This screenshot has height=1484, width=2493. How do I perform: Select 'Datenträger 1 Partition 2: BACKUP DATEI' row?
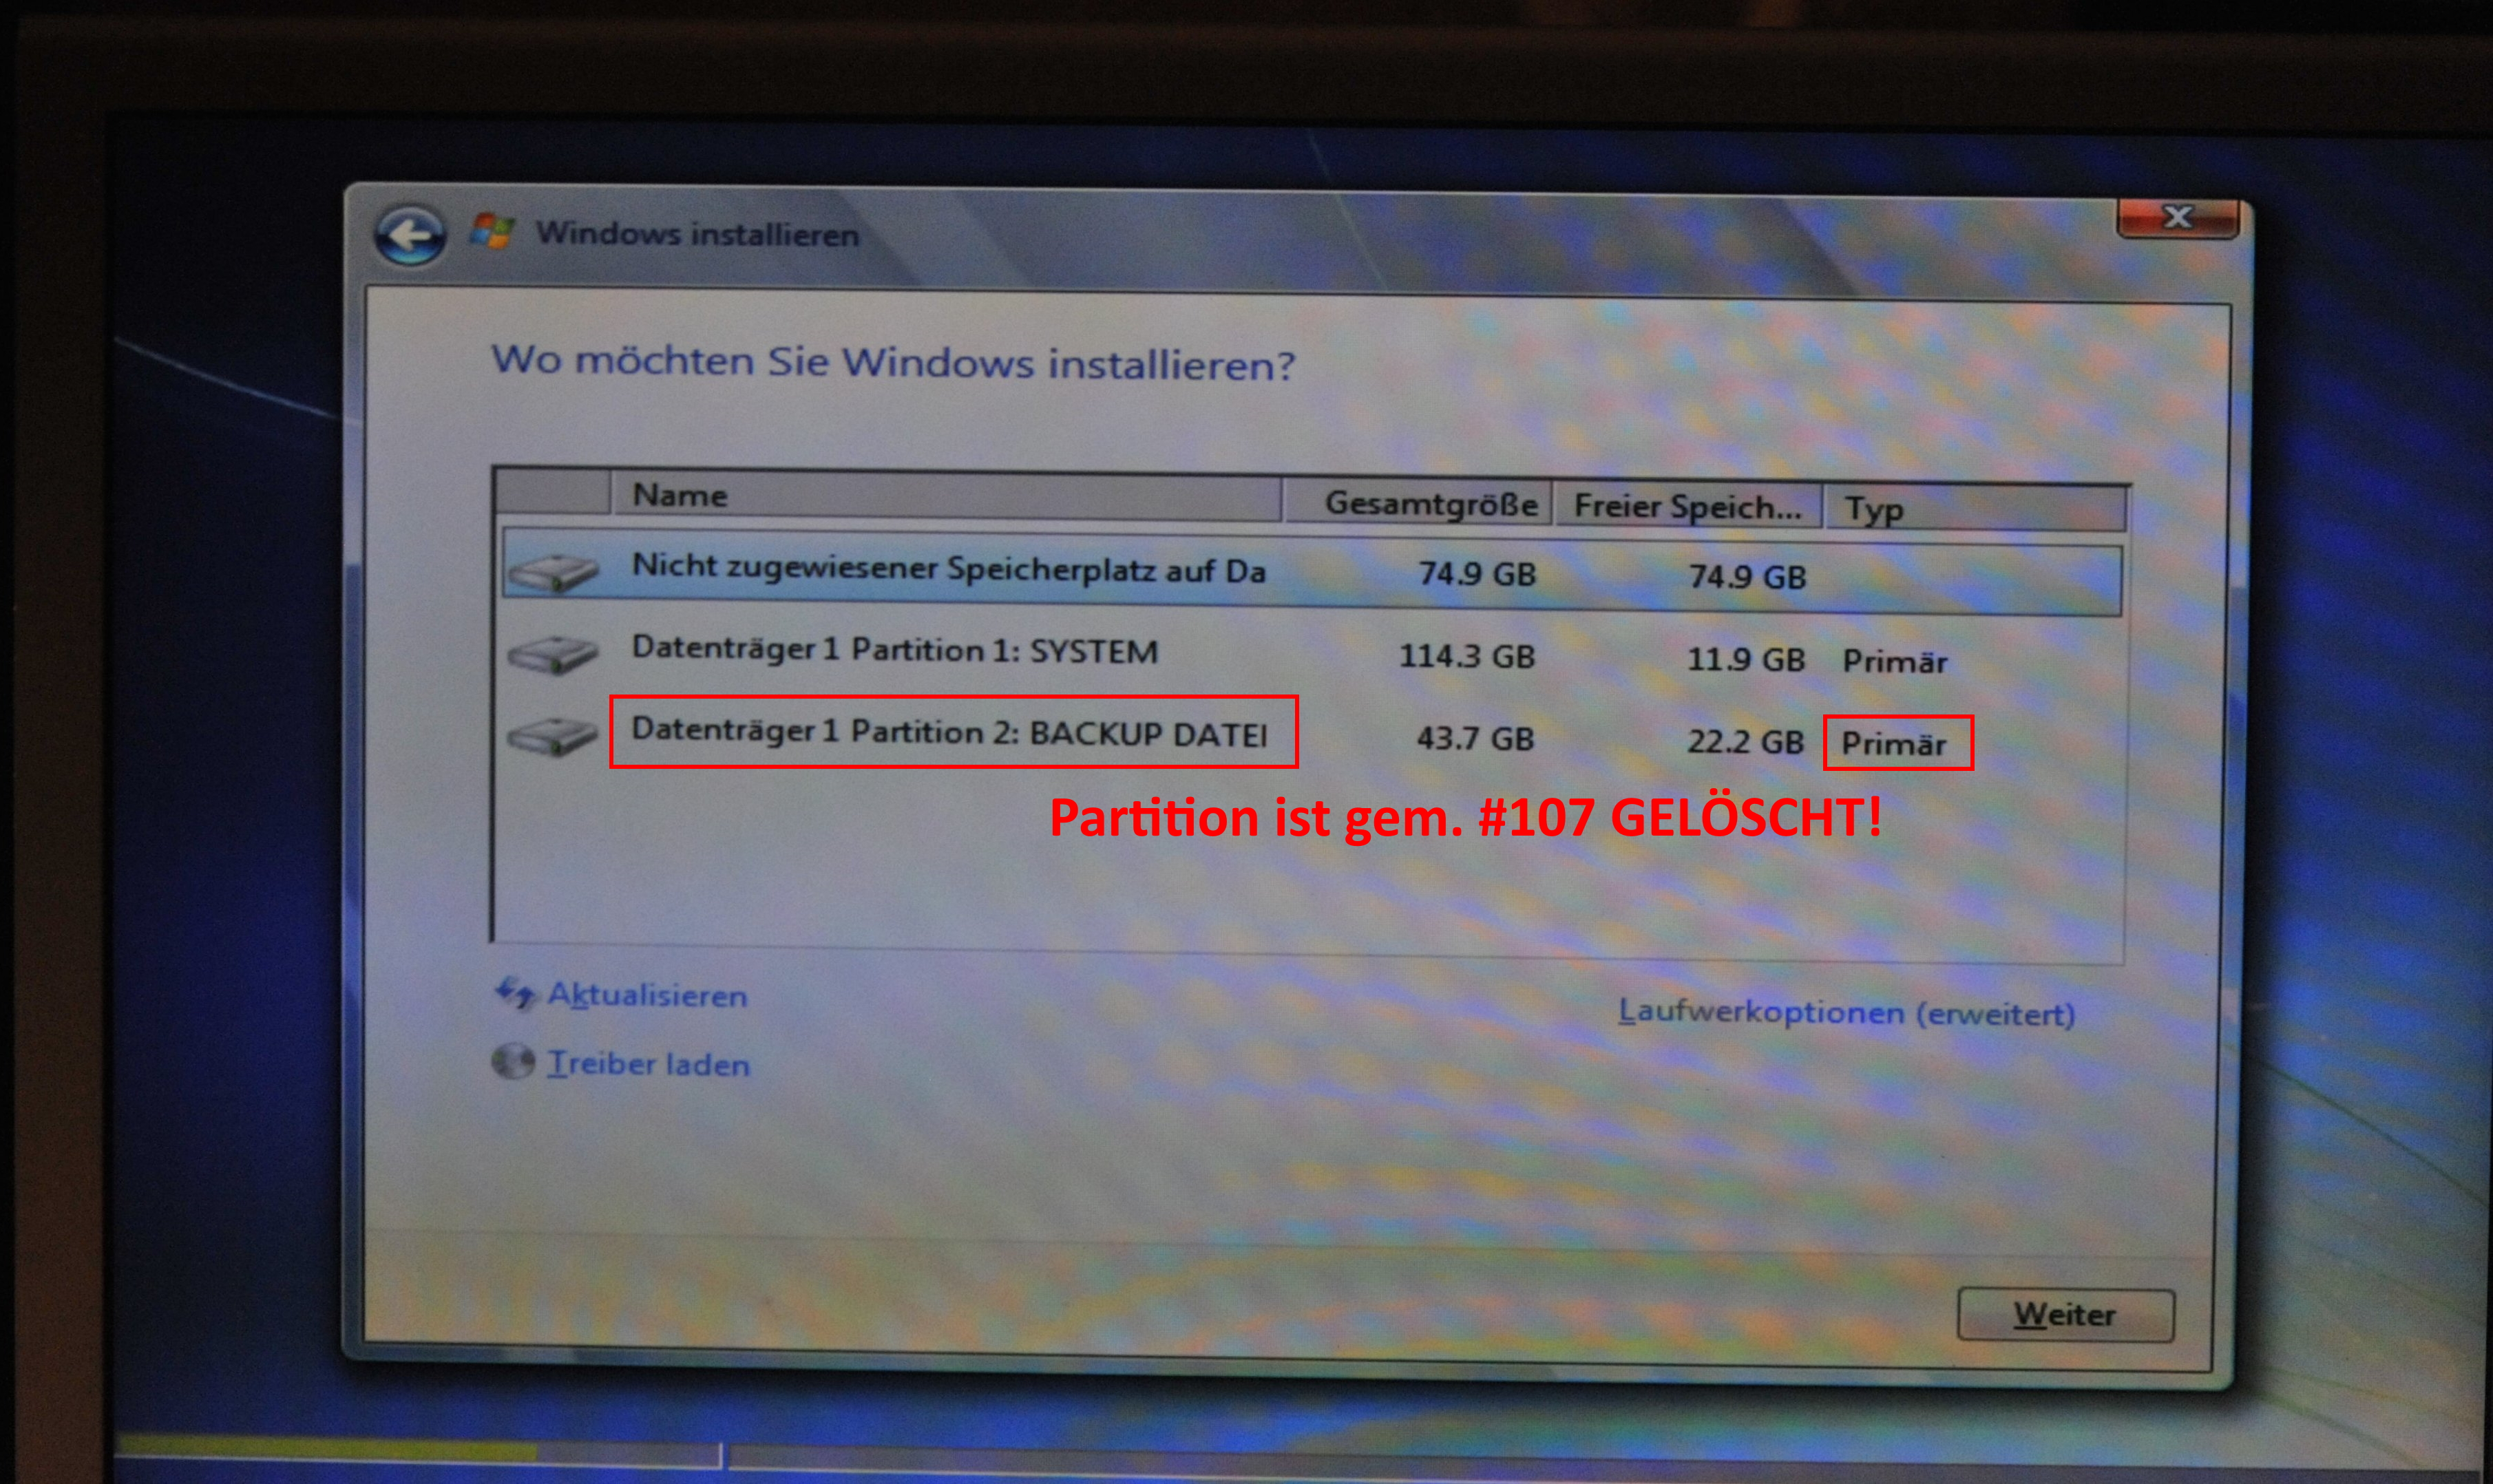coord(1311,738)
